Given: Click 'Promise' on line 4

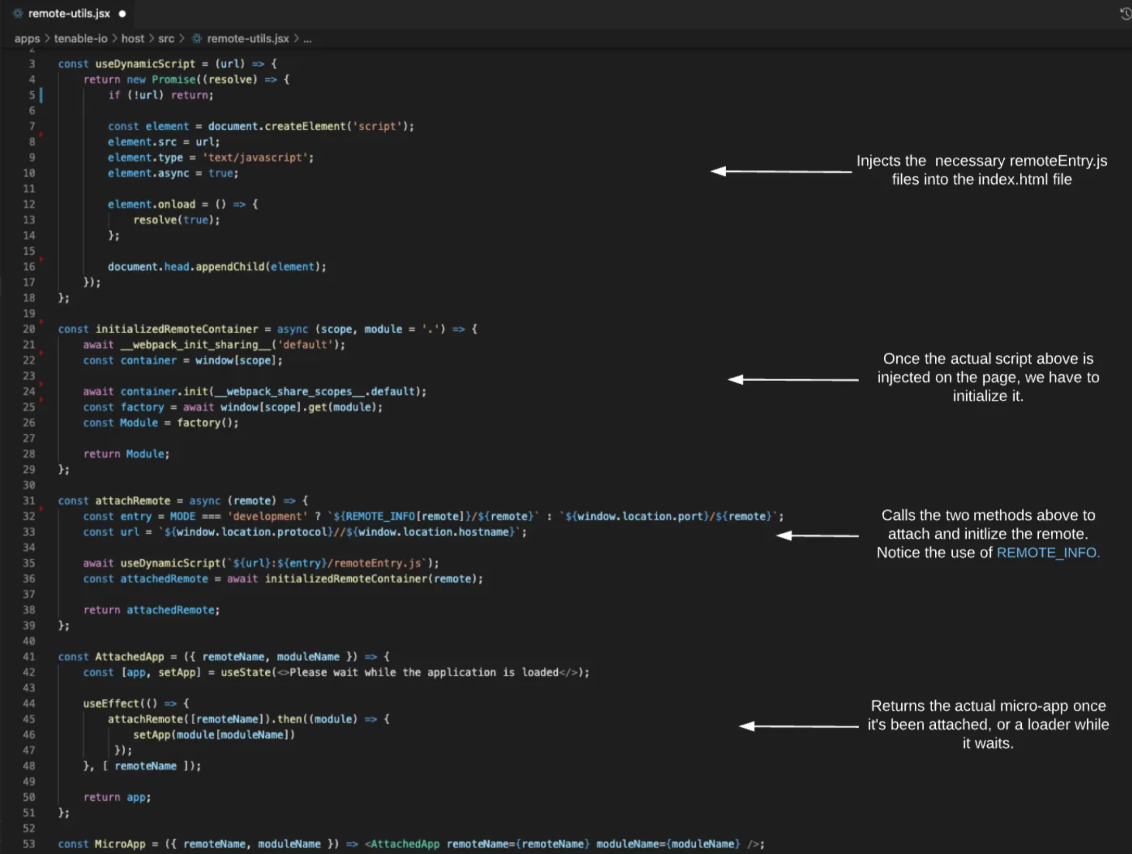Looking at the screenshot, I should [x=174, y=79].
